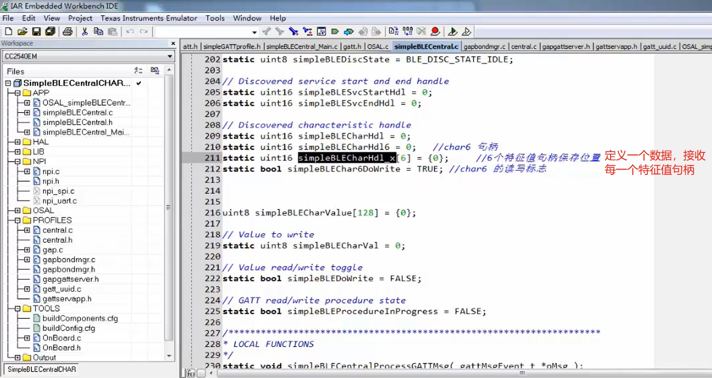Click the New Document toolbar icon
The width and height of the screenshot is (712, 378).
click(9, 31)
